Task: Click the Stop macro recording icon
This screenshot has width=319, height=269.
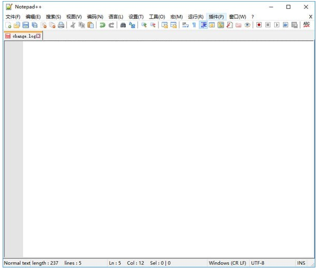Action: click(268, 25)
